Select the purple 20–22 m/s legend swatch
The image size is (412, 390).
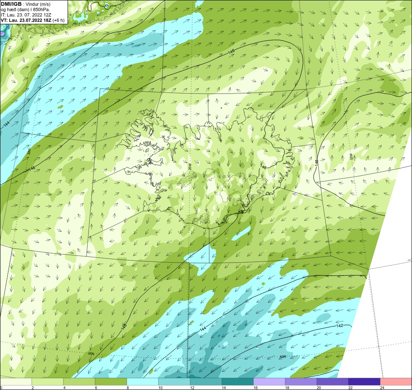(332, 382)
